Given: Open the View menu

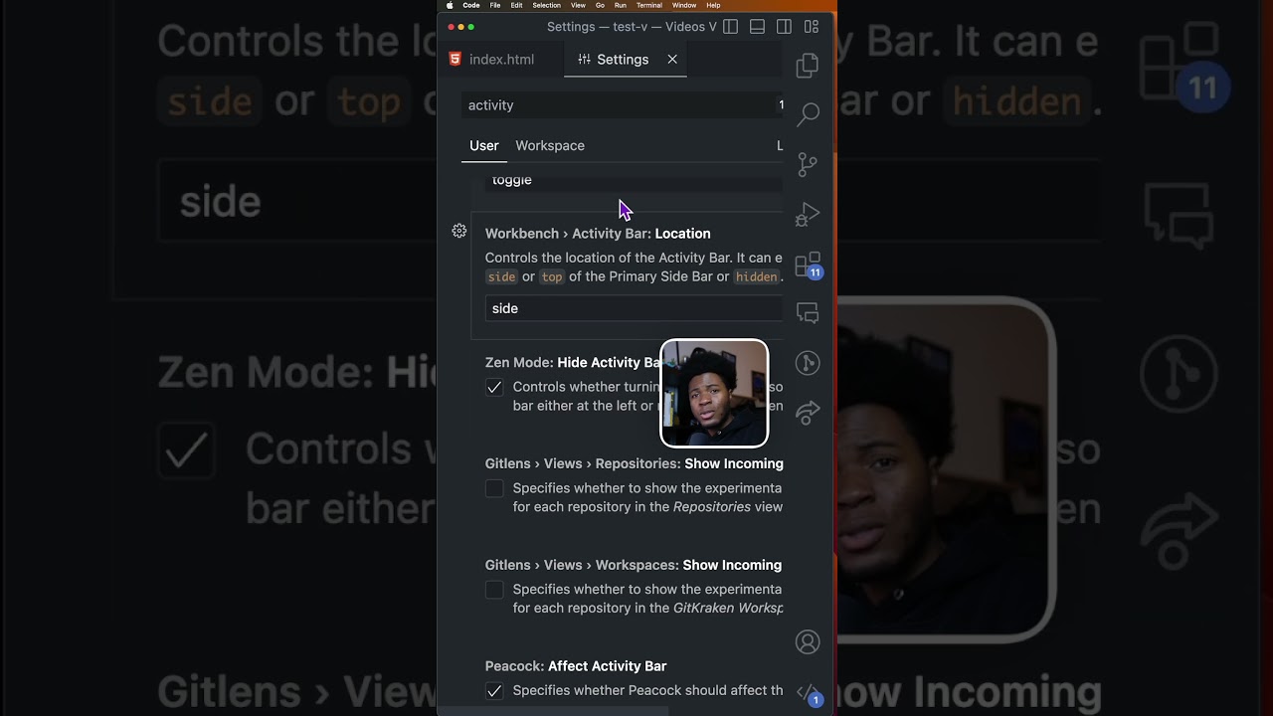Looking at the screenshot, I should [578, 5].
